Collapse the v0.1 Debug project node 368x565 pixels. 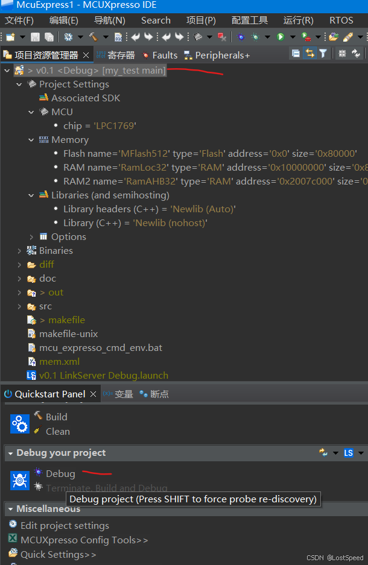point(7,71)
